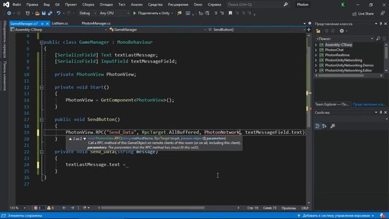Click the split editor window icon

point(309,30)
